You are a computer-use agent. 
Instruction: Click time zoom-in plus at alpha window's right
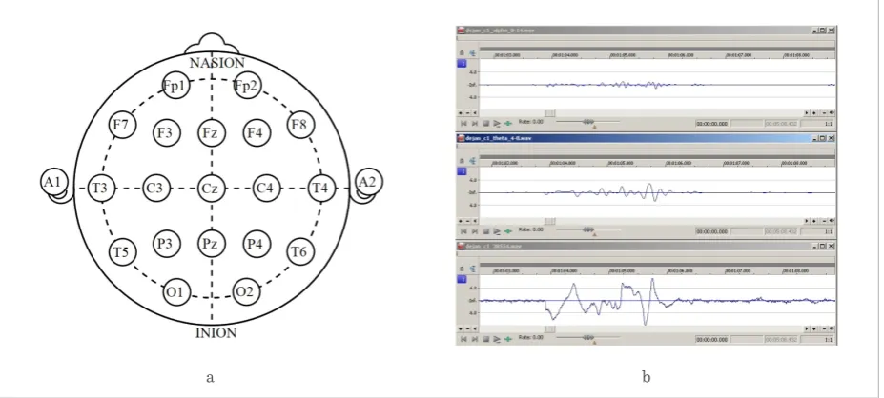pyautogui.click(x=814, y=112)
